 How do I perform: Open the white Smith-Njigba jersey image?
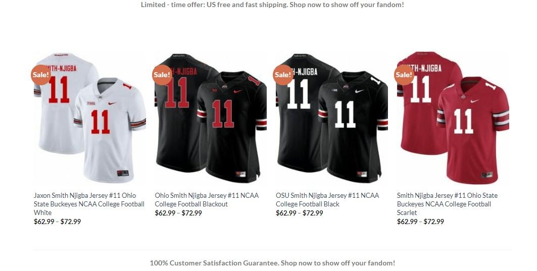90,118
